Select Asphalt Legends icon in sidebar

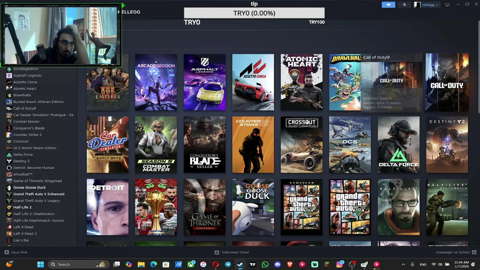9,75
